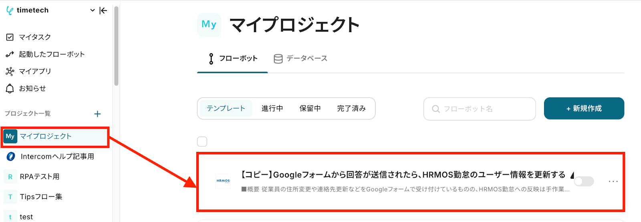641x222 pixels.
Task: Open マイタスク from the sidebar
Action: point(34,37)
